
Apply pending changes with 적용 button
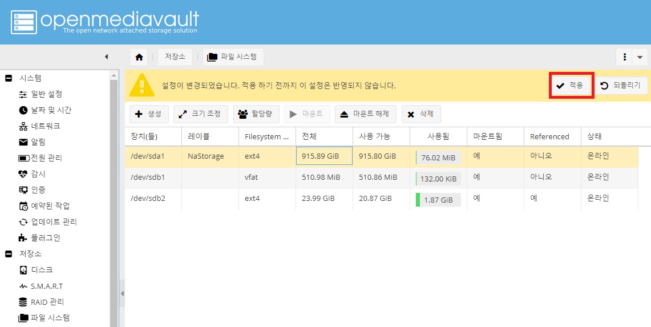click(x=571, y=86)
